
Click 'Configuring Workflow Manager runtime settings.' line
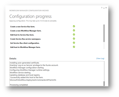[x=30, y=70]
